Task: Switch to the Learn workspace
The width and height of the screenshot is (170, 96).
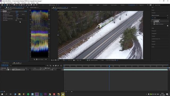Action: point(98,5)
